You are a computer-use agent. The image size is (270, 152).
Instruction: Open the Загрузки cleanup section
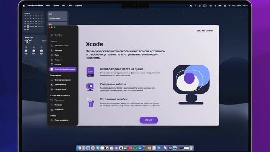[63, 60]
